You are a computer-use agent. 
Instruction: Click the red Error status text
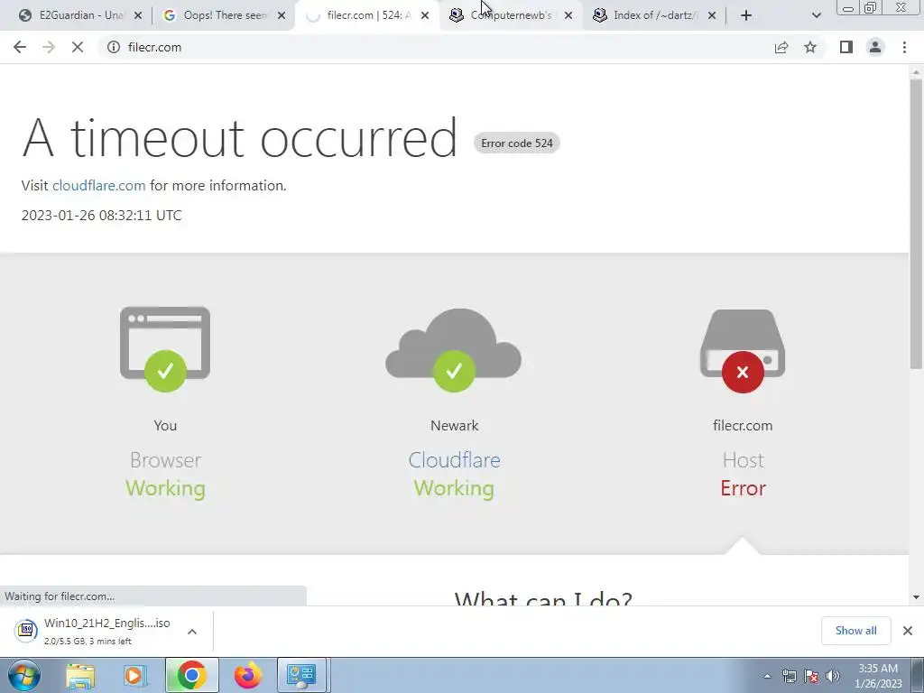(744, 488)
